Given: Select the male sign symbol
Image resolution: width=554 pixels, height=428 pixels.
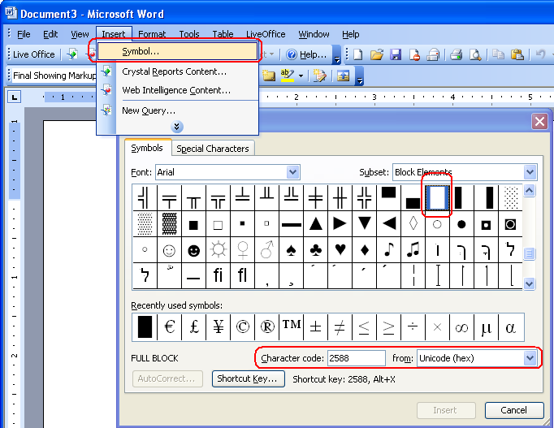Looking at the screenshot, I should coord(266,250).
